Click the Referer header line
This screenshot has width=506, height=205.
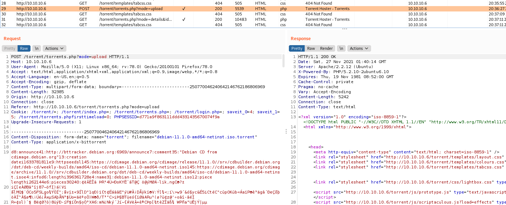(85, 107)
